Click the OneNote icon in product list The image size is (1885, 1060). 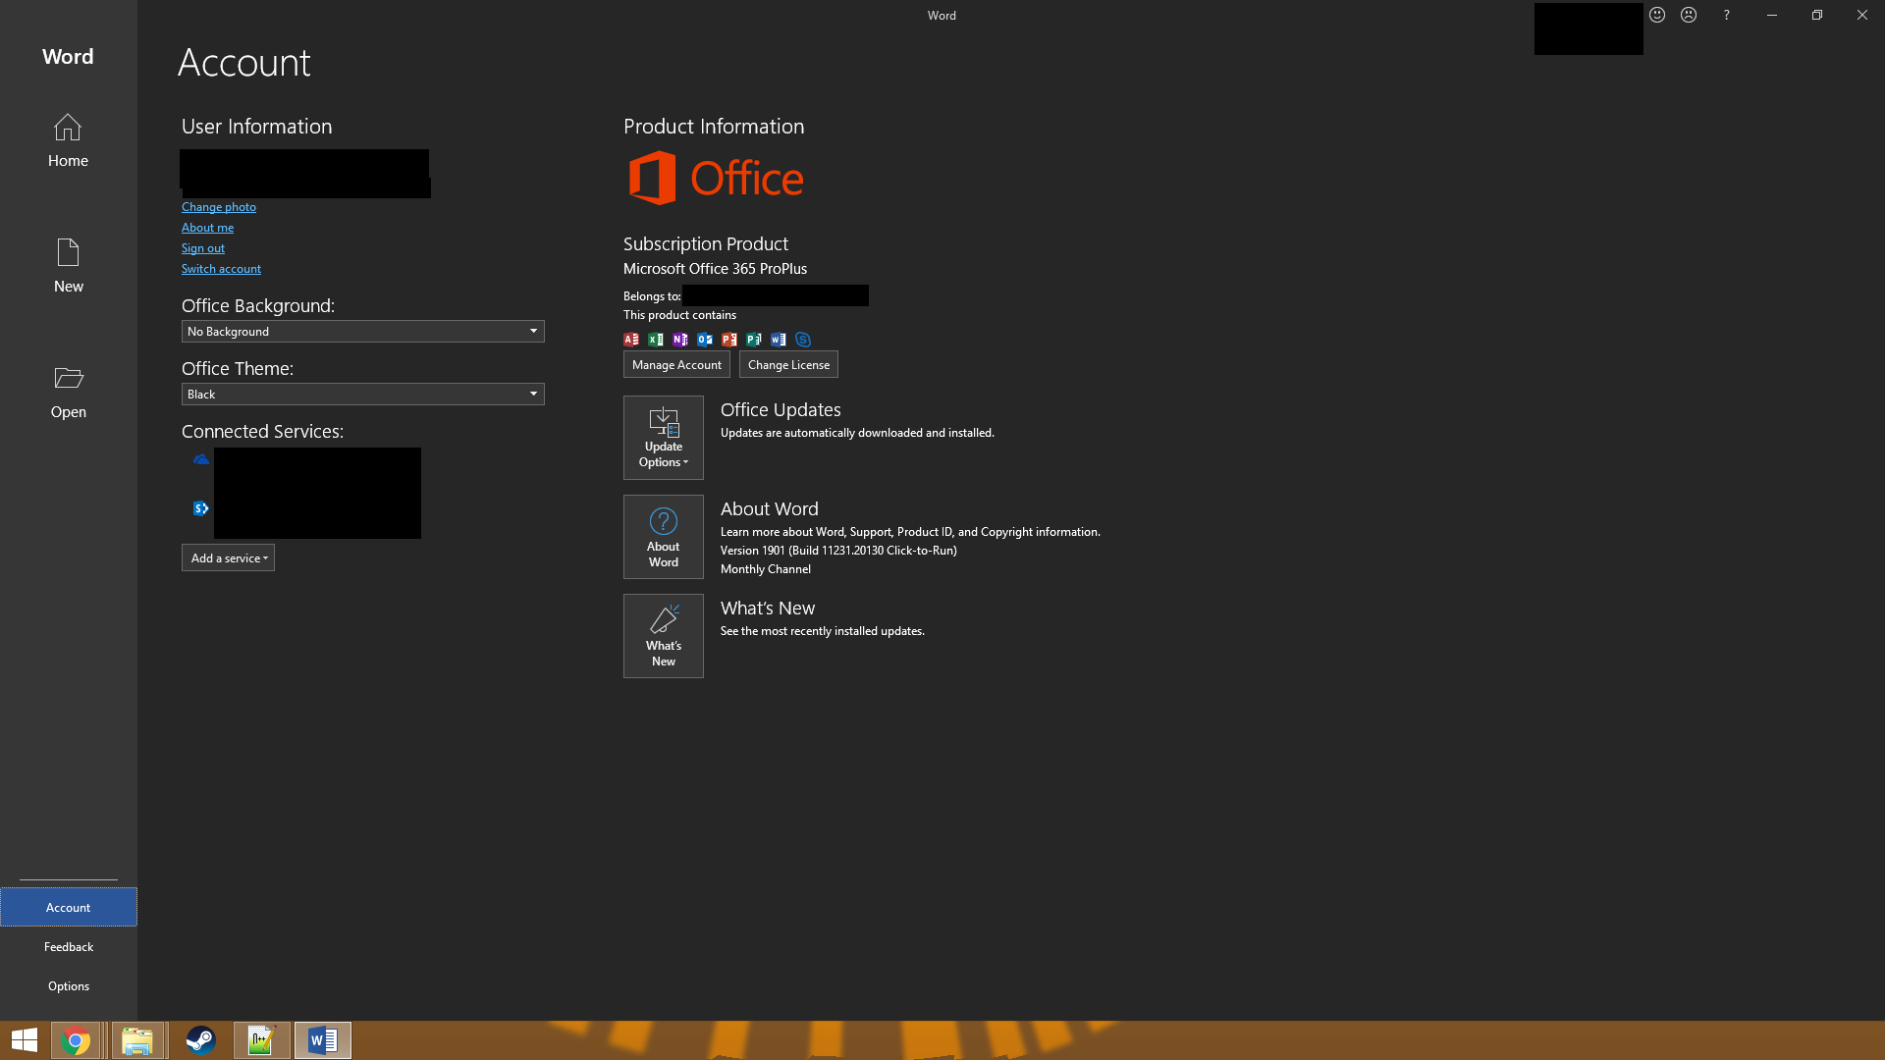(680, 340)
